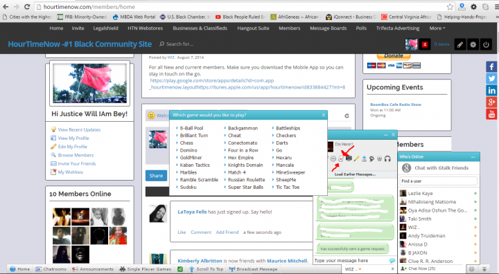Open the BoomBox Cafe Radio Show event

(x=396, y=104)
